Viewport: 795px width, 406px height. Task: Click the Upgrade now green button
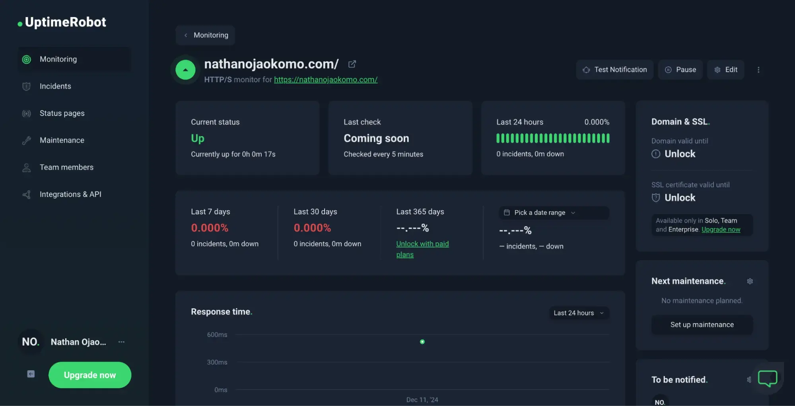pos(90,375)
